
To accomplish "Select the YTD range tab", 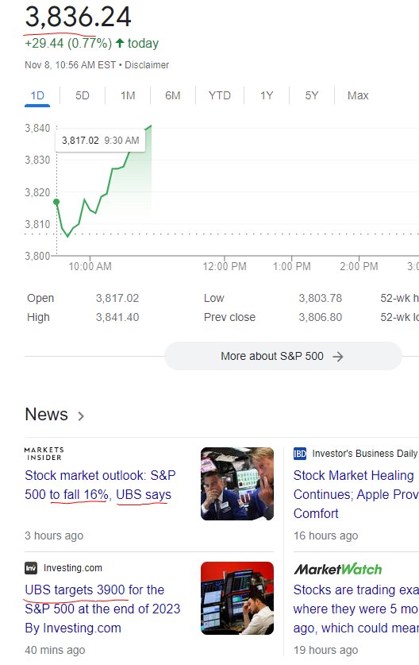I will click(220, 95).
